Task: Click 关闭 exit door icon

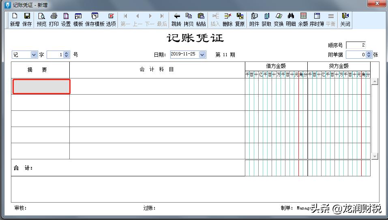Action: pyautogui.click(x=345, y=16)
